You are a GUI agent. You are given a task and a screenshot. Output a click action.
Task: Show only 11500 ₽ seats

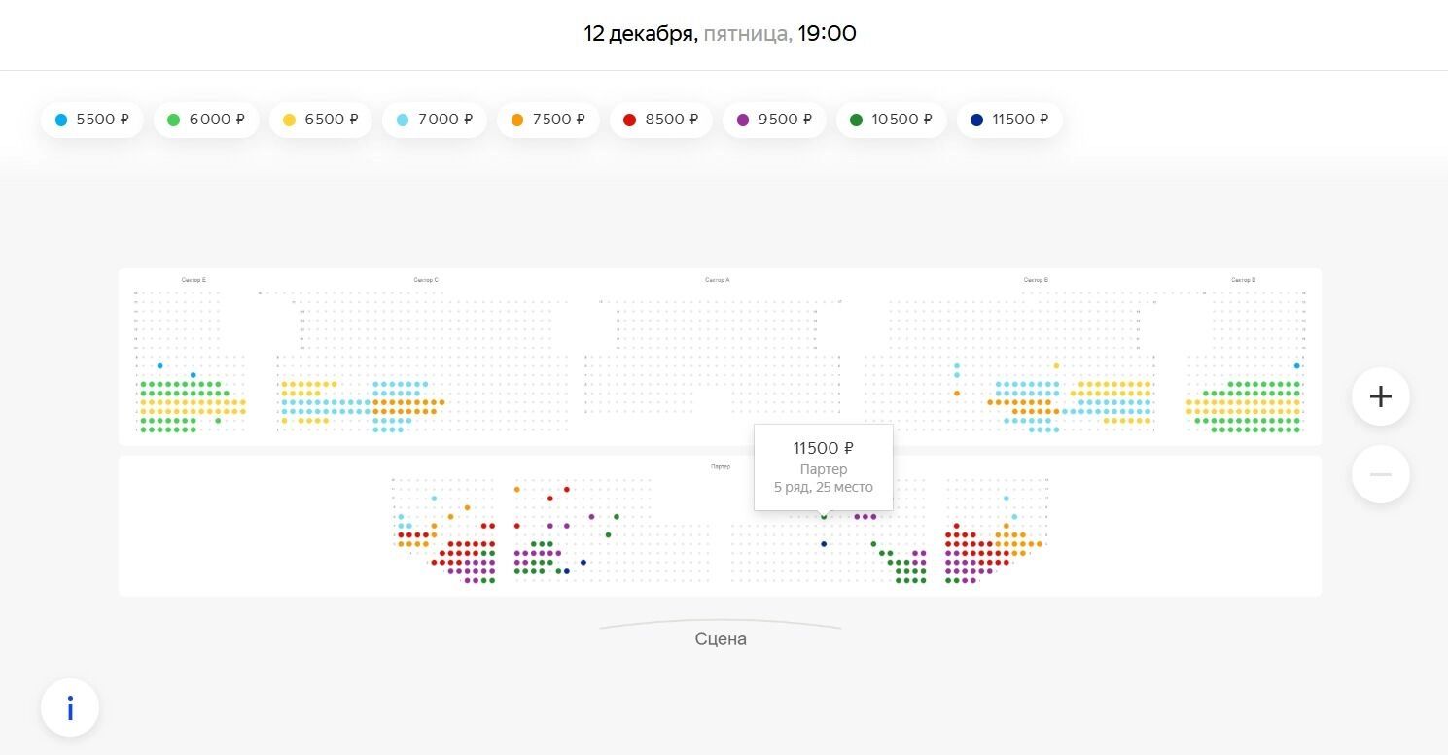click(1009, 120)
